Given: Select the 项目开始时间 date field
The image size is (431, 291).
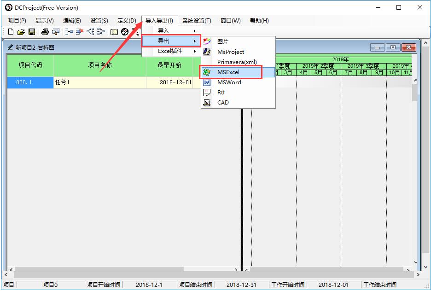Looking at the screenshot, I should point(150,284).
